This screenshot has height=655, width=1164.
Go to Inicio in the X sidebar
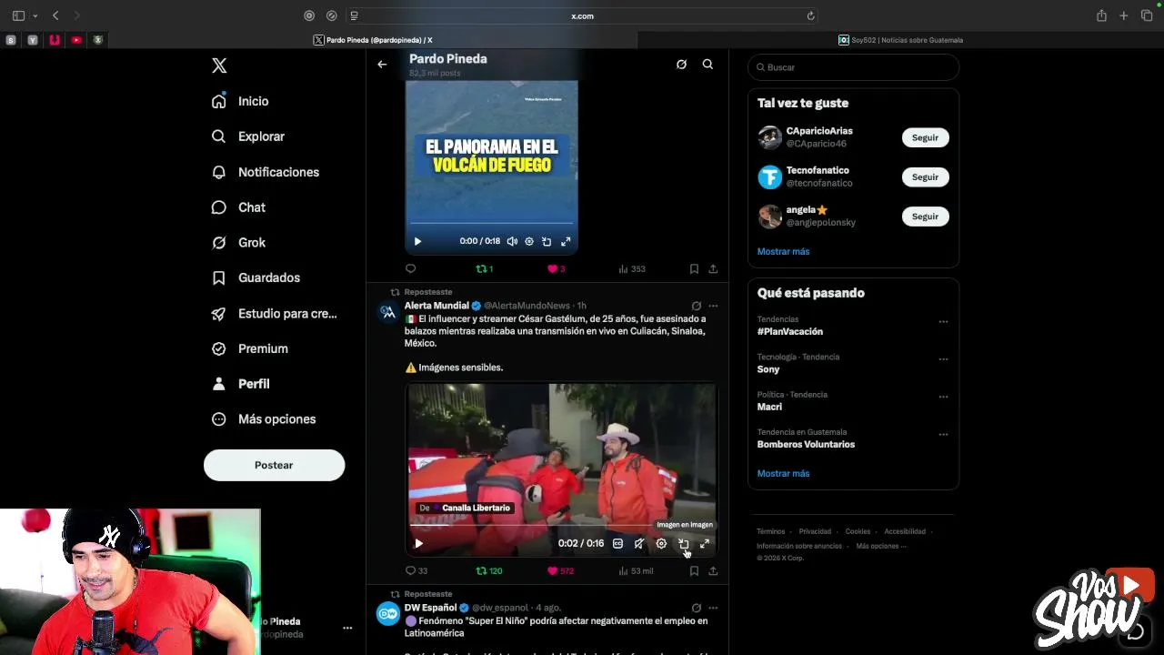240,101
